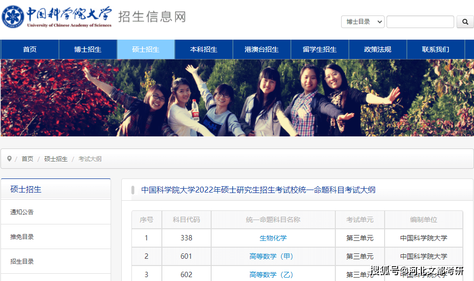Click the UCAS university logo
This screenshot has height=281, width=474.
[57, 17]
